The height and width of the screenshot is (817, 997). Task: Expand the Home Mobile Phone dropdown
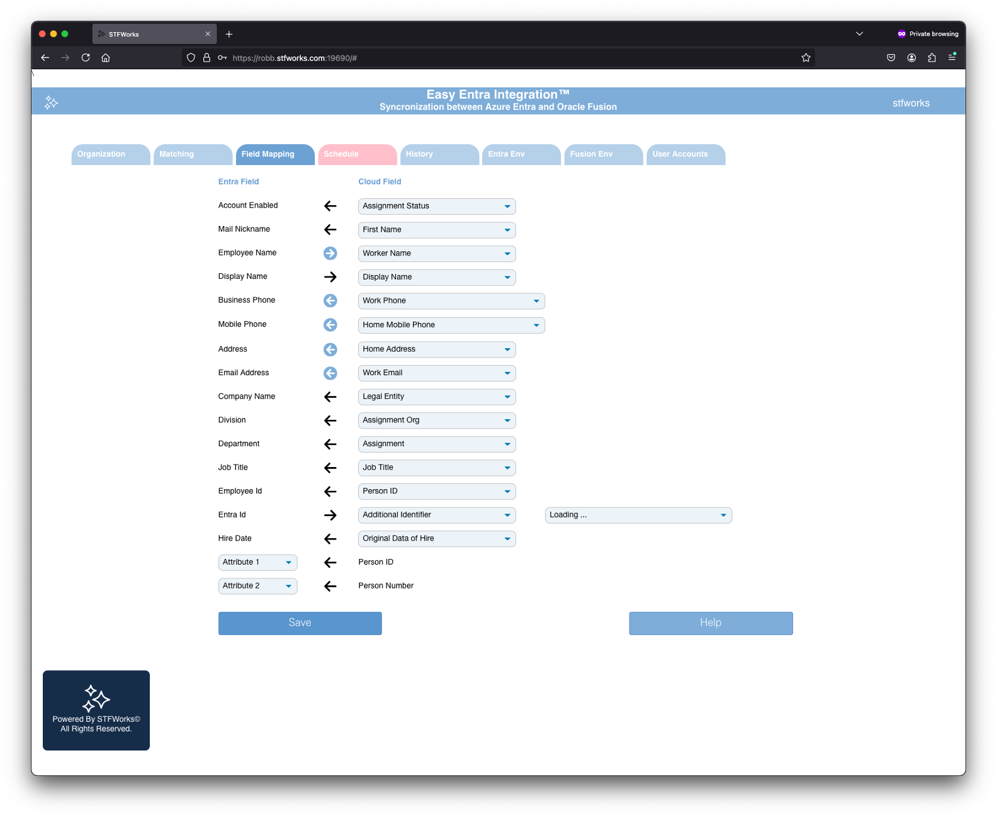pos(451,325)
